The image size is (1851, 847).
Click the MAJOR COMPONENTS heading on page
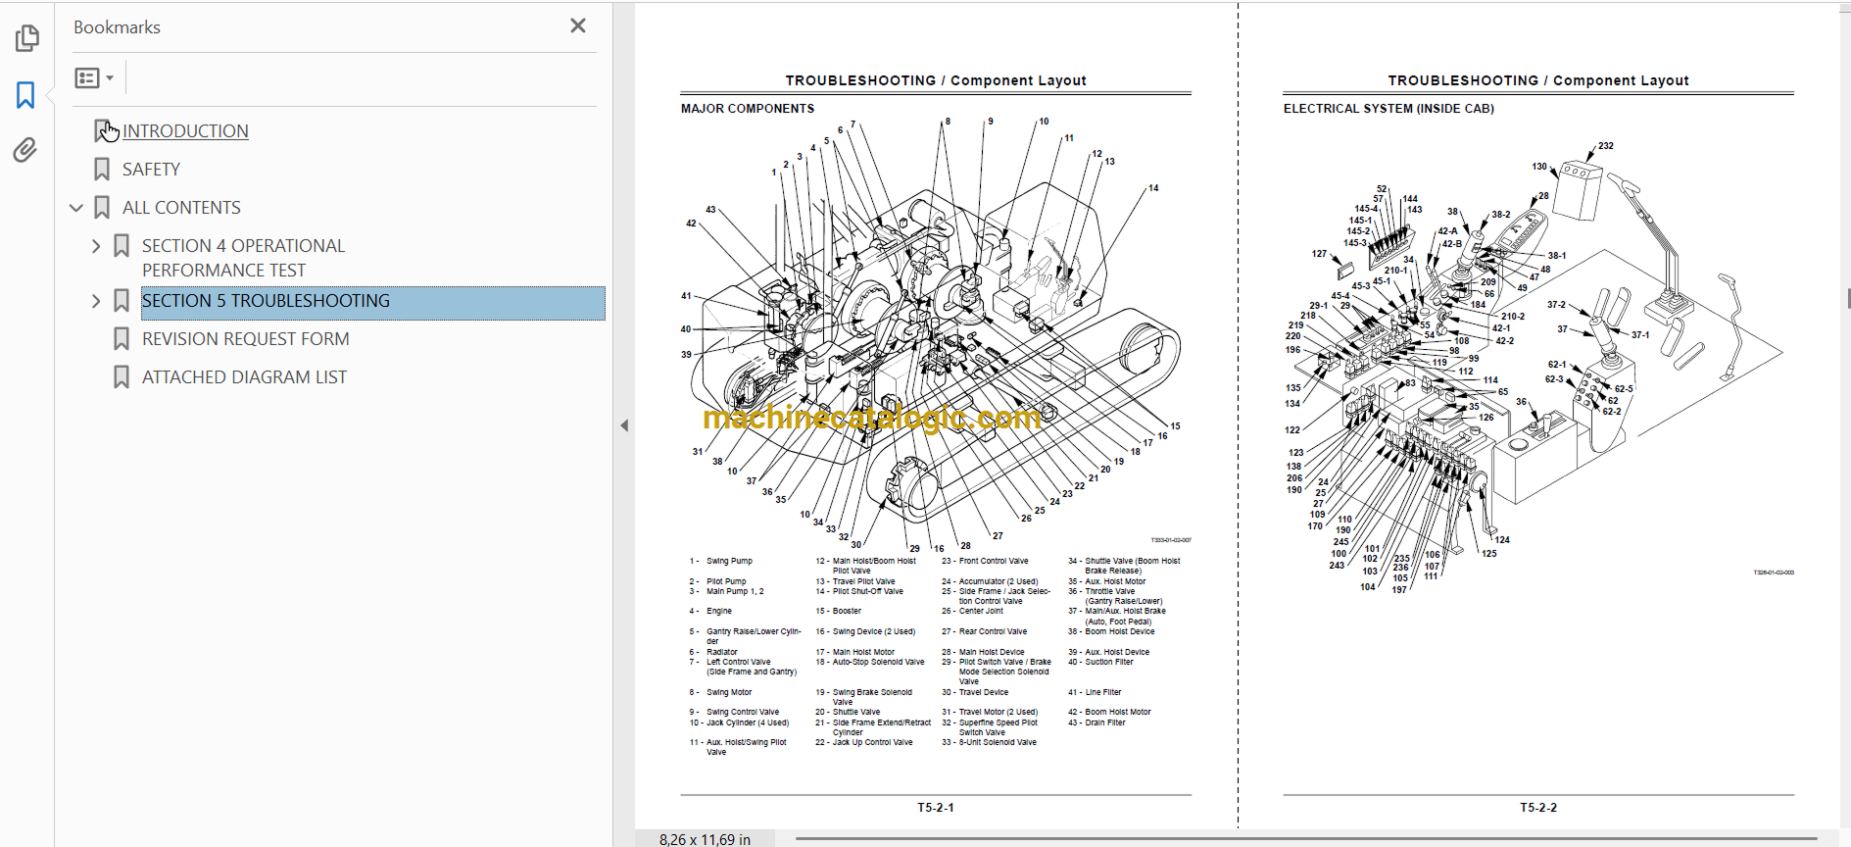point(748,109)
